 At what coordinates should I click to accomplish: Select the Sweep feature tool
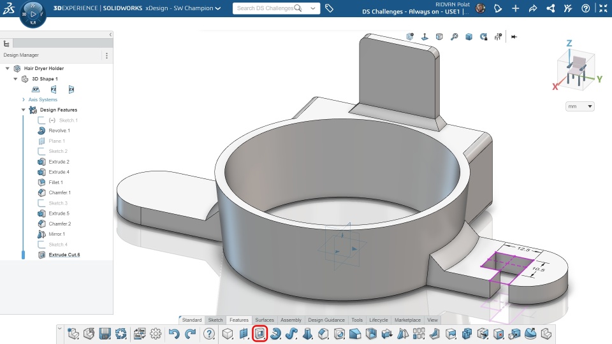coord(291,334)
